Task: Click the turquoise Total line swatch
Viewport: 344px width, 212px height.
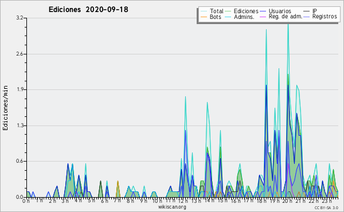Action: point(204,11)
